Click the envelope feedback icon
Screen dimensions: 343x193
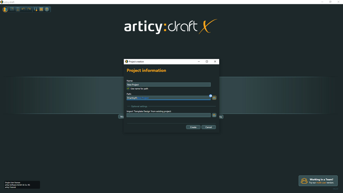[x=41, y=9]
